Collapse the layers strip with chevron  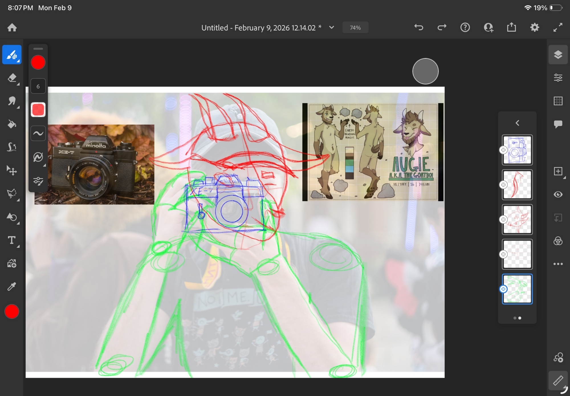(517, 123)
